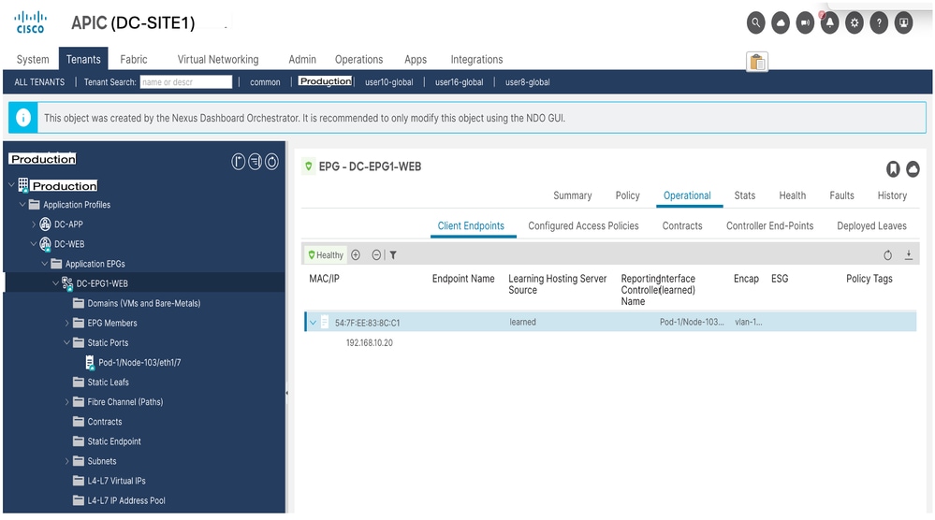Image resolution: width=935 pixels, height=520 pixels.
Task: Open the Deployed Leaves subtab
Action: [x=871, y=225]
